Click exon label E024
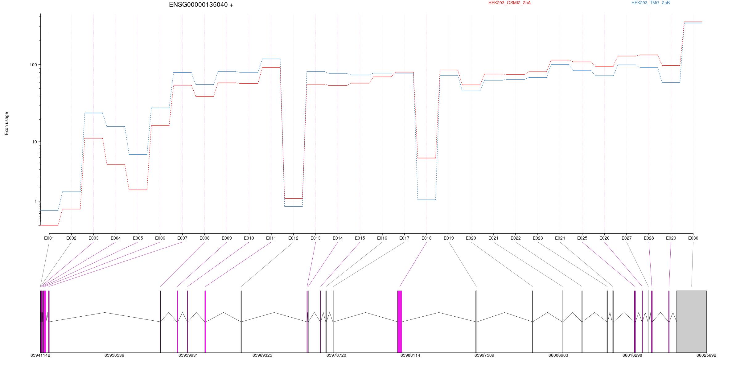The width and height of the screenshot is (740, 370). 560,238
